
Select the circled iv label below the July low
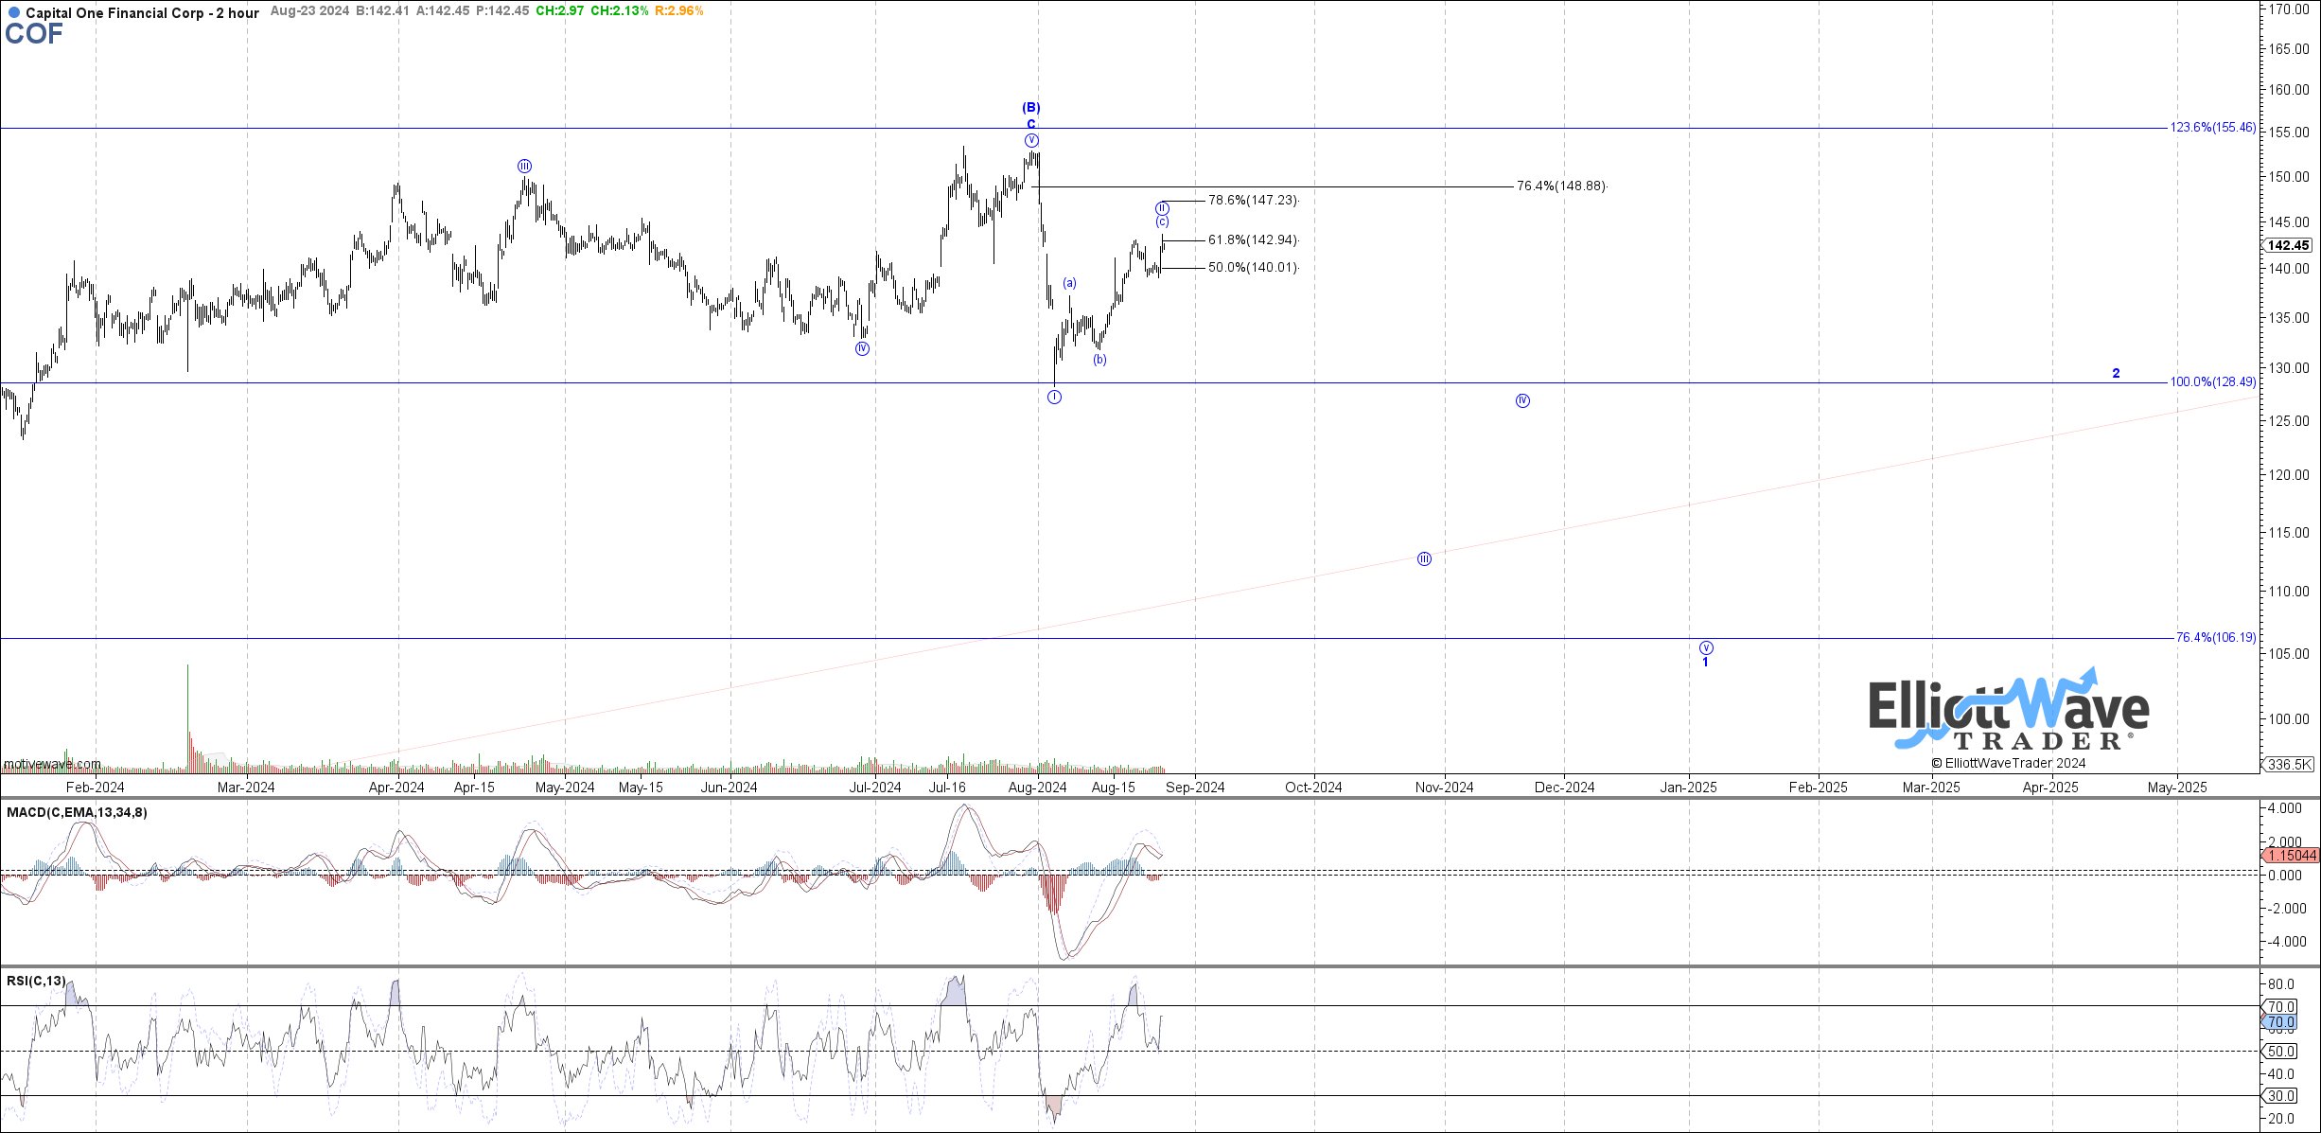(x=862, y=349)
